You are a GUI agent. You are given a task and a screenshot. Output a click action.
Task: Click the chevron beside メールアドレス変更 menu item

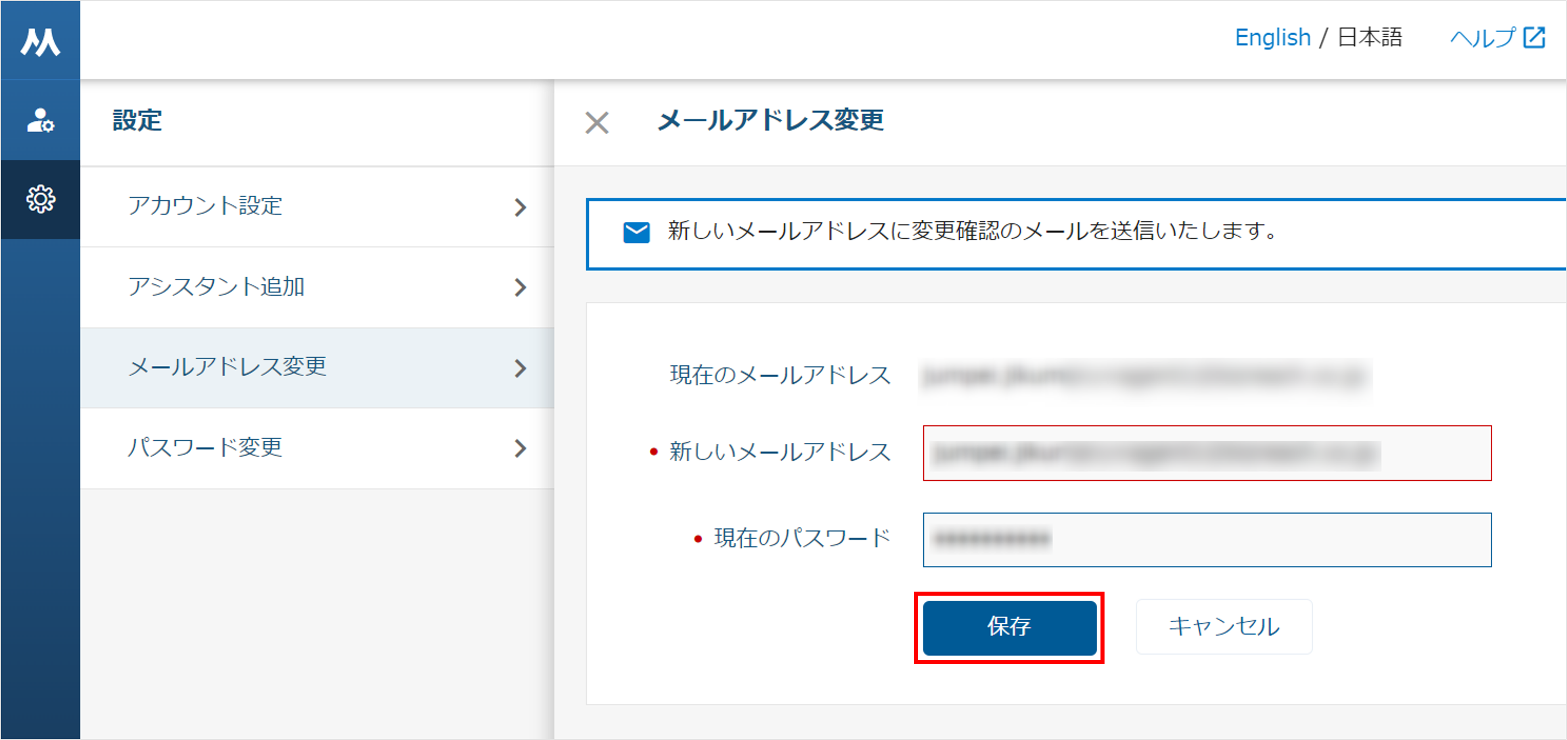point(520,368)
